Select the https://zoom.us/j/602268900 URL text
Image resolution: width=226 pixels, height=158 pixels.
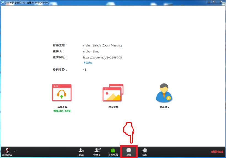(x=102, y=58)
